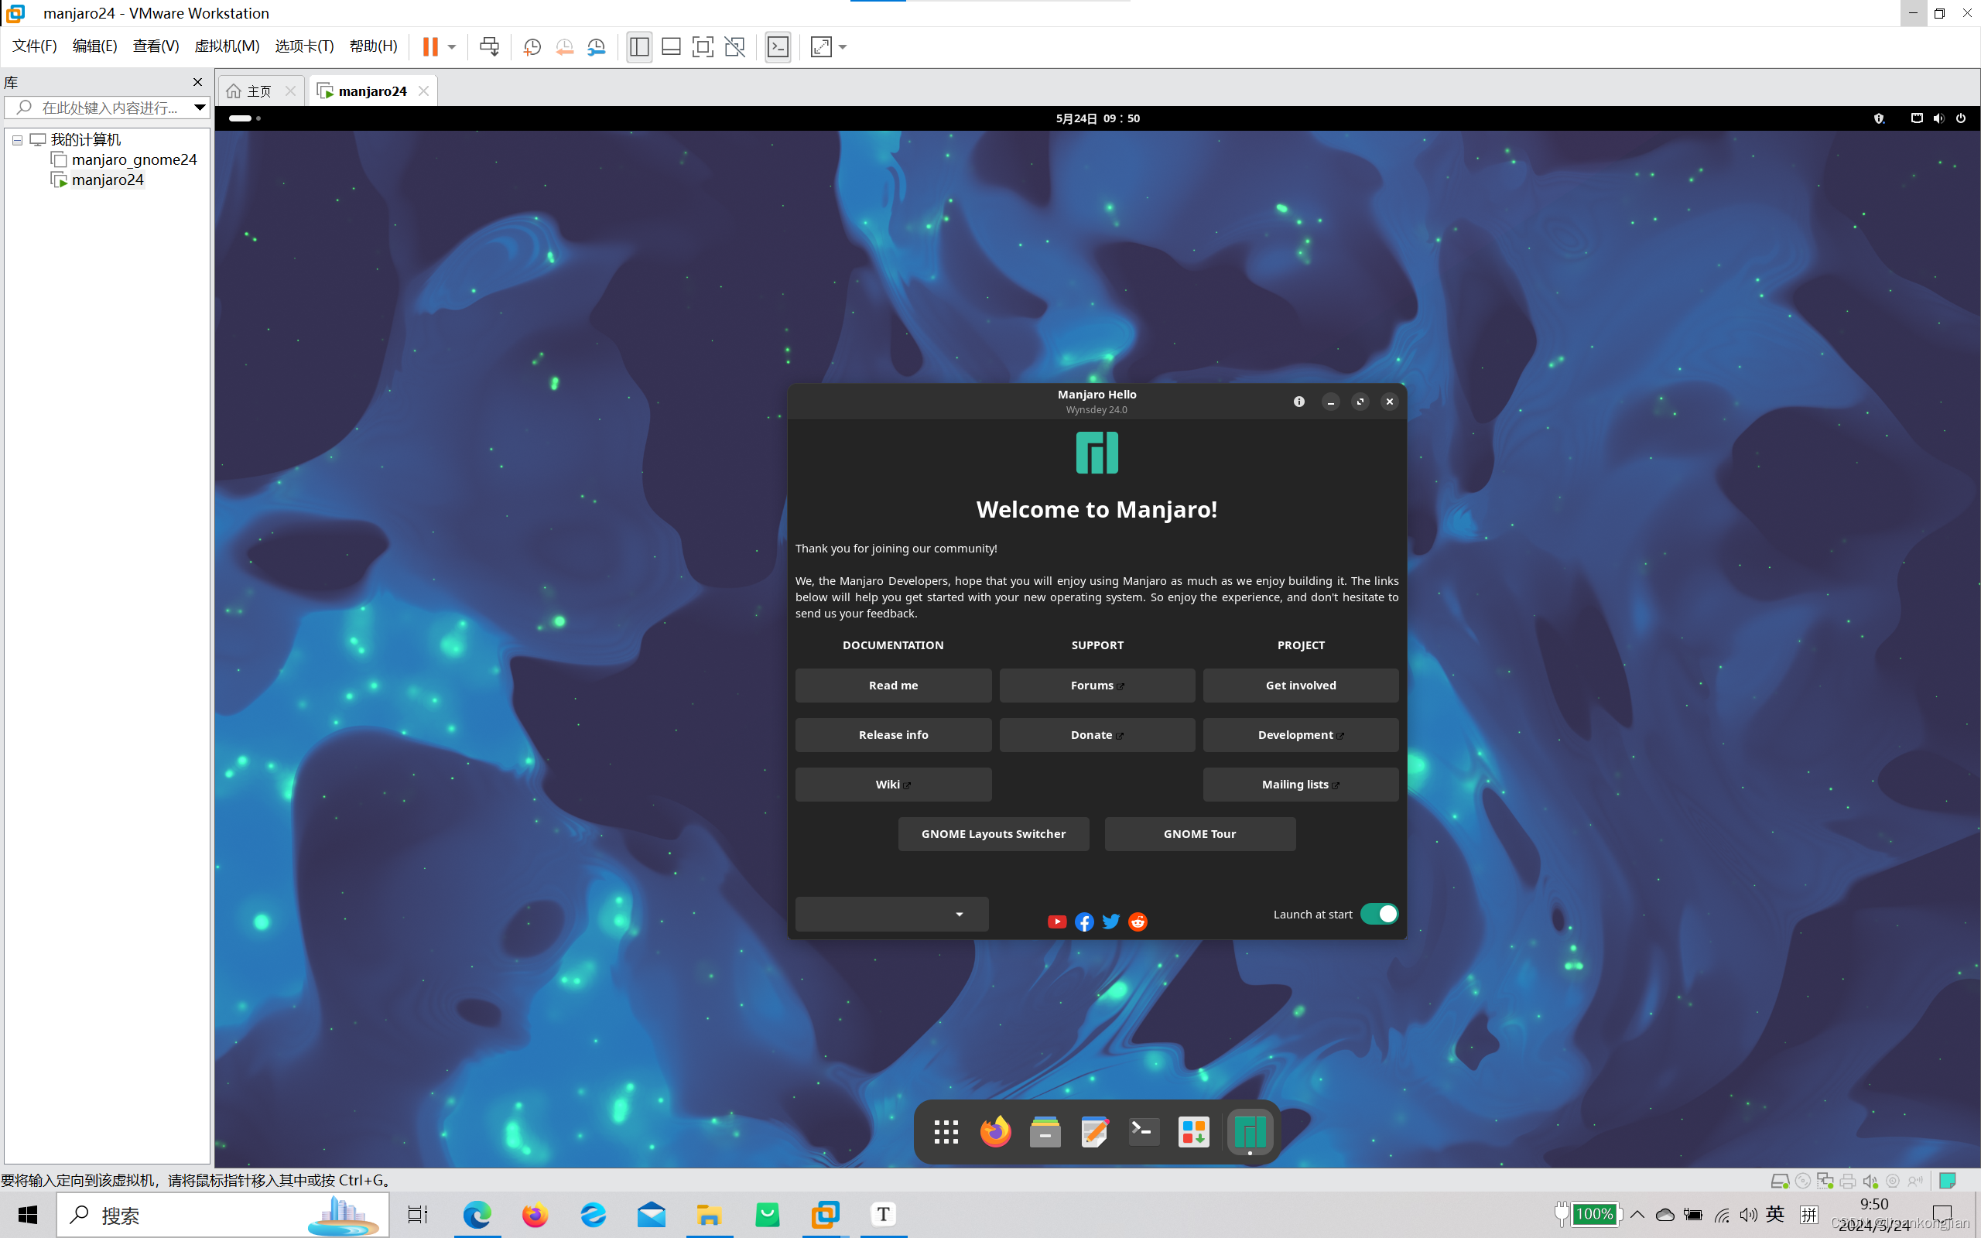Open the 文件(F) menu

pyautogui.click(x=34, y=46)
